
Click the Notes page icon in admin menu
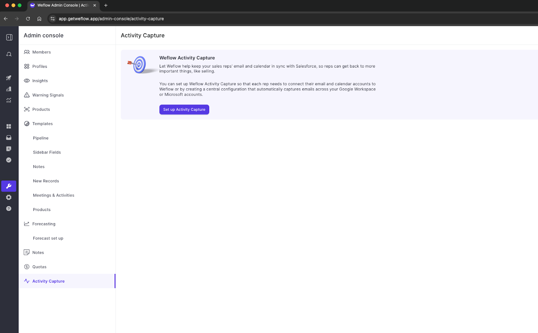pyautogui.click(x=27, y=252)
